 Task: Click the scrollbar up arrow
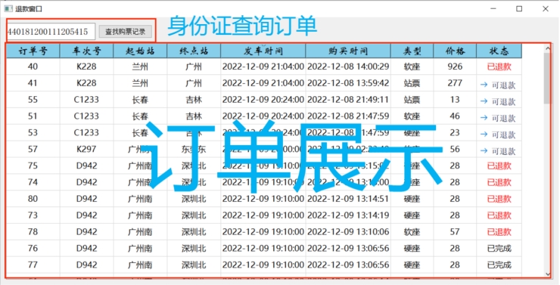(547, 48)
